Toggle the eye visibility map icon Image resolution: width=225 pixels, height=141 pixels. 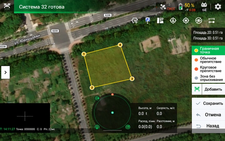click(x=199, y=20)
